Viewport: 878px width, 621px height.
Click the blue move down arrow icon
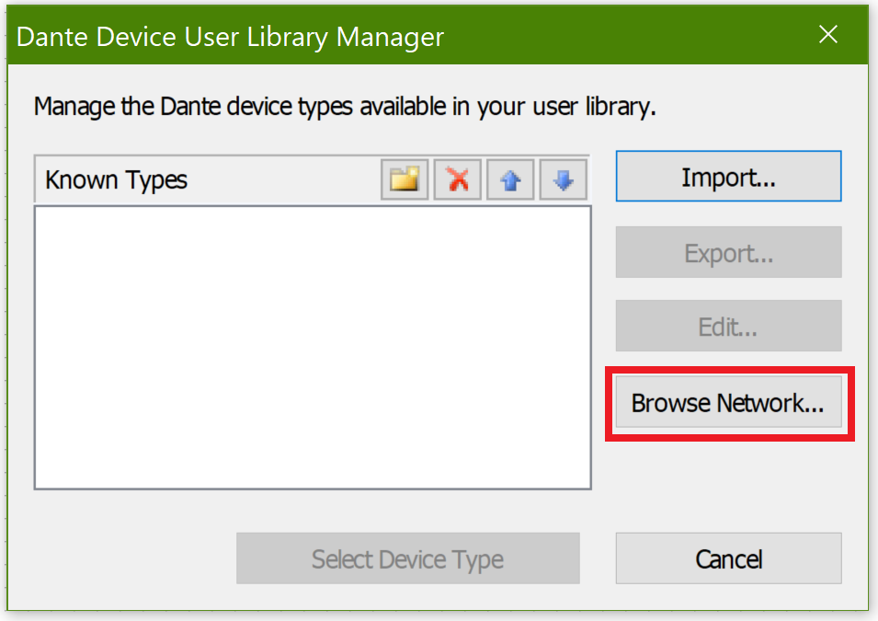tap(563, 180)
